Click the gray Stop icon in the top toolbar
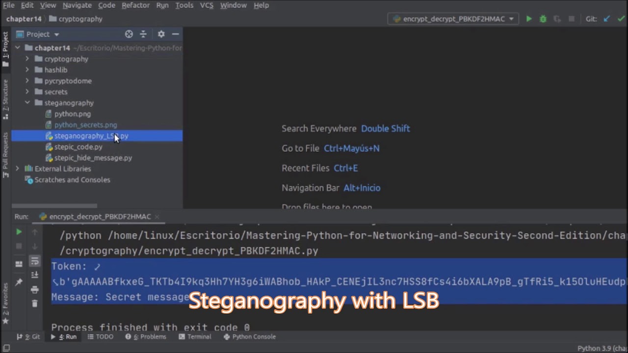The image size is (628, 353). pyautogui.click(x=571, y=19)
